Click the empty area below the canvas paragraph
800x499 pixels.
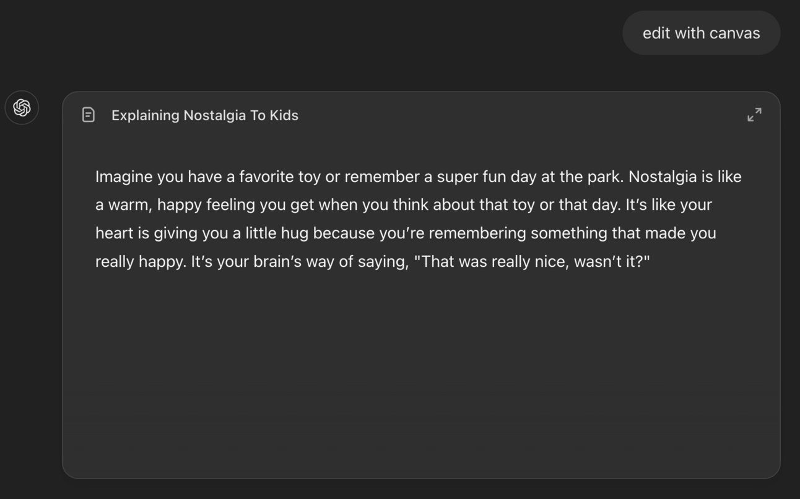click(x=421, y=371)
